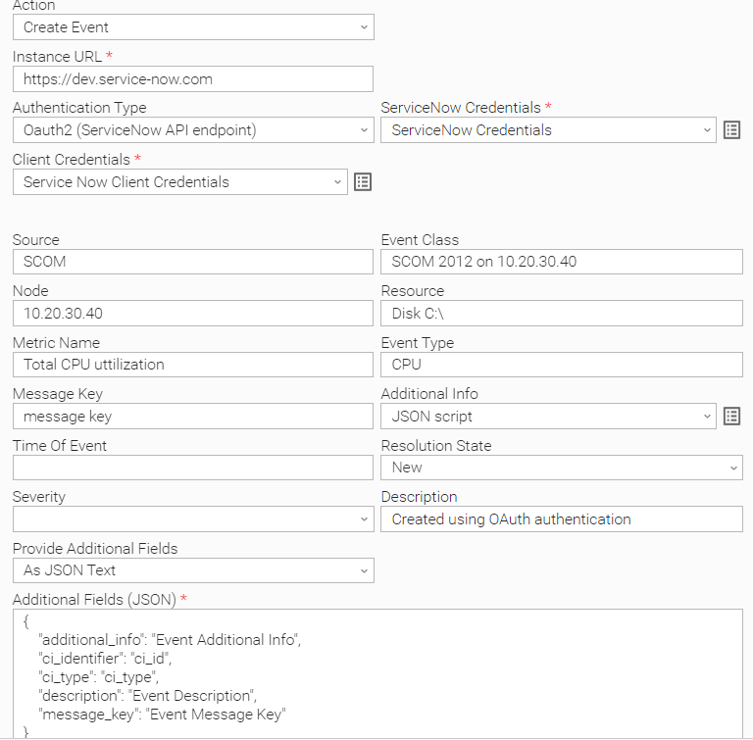Click the Node field with 10.20.30.40

point(193,314)
